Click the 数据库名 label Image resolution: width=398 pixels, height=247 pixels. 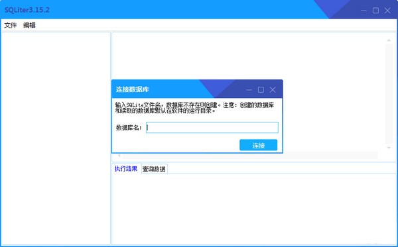pyautogui.click(x=129, y=128)
